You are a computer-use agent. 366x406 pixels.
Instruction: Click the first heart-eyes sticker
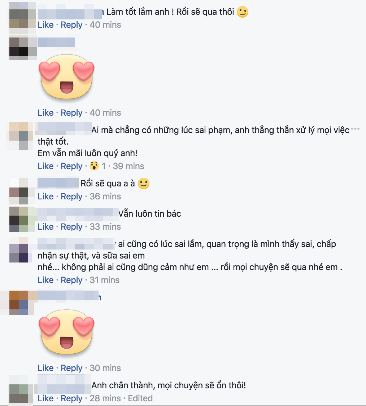click(67, 77)
